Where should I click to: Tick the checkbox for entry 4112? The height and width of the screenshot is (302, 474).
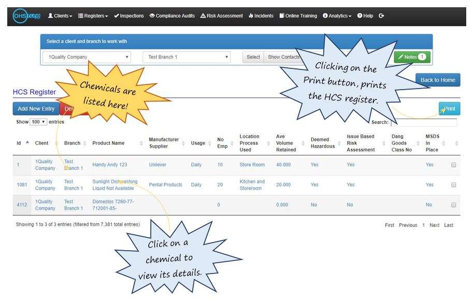pyautogui.click(x=453, y=205)
